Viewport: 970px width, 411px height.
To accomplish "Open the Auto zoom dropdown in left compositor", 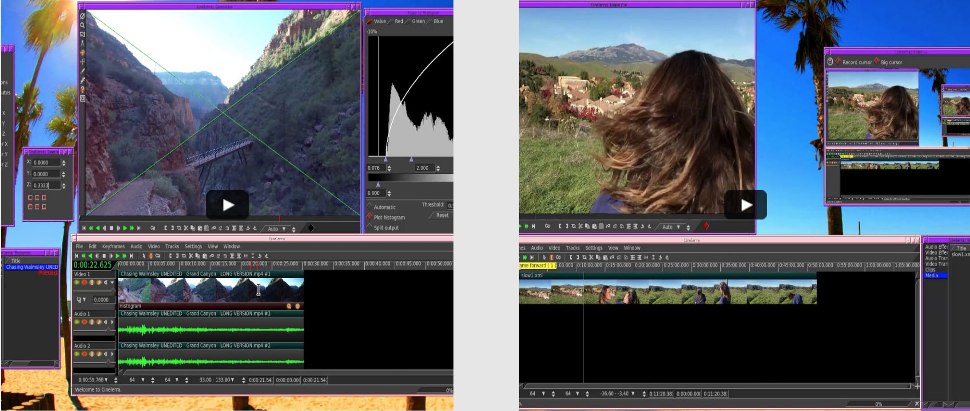I will 284,229.
